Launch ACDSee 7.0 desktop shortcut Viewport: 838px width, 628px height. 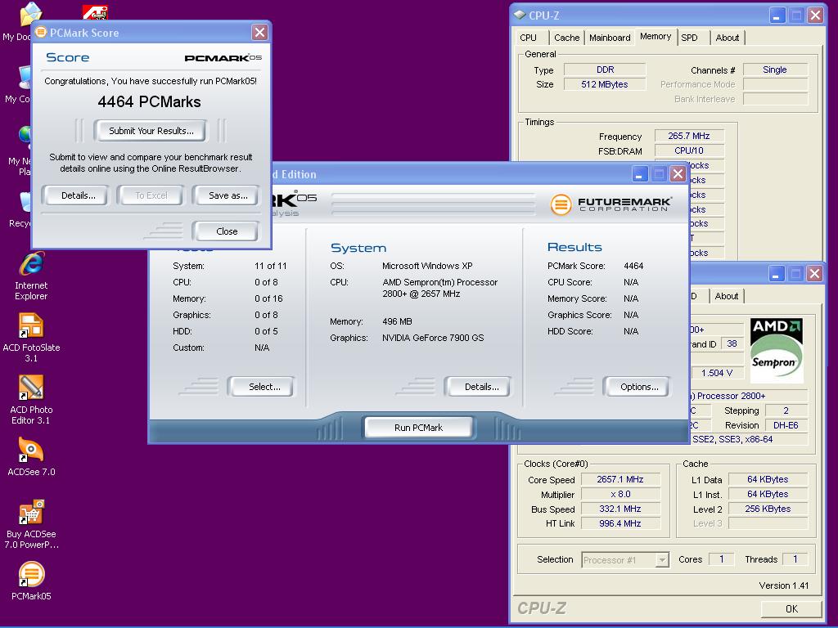click(x=31, y=456)
